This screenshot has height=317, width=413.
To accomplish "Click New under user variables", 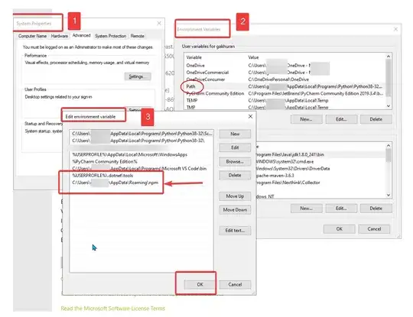I will click(x=306, y=119).
